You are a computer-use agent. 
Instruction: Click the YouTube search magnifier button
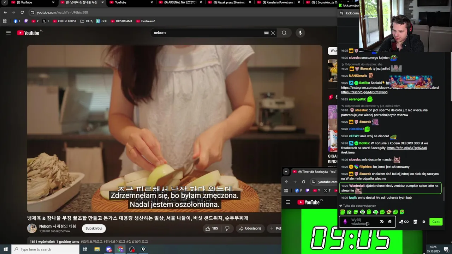tap(284, 33)
